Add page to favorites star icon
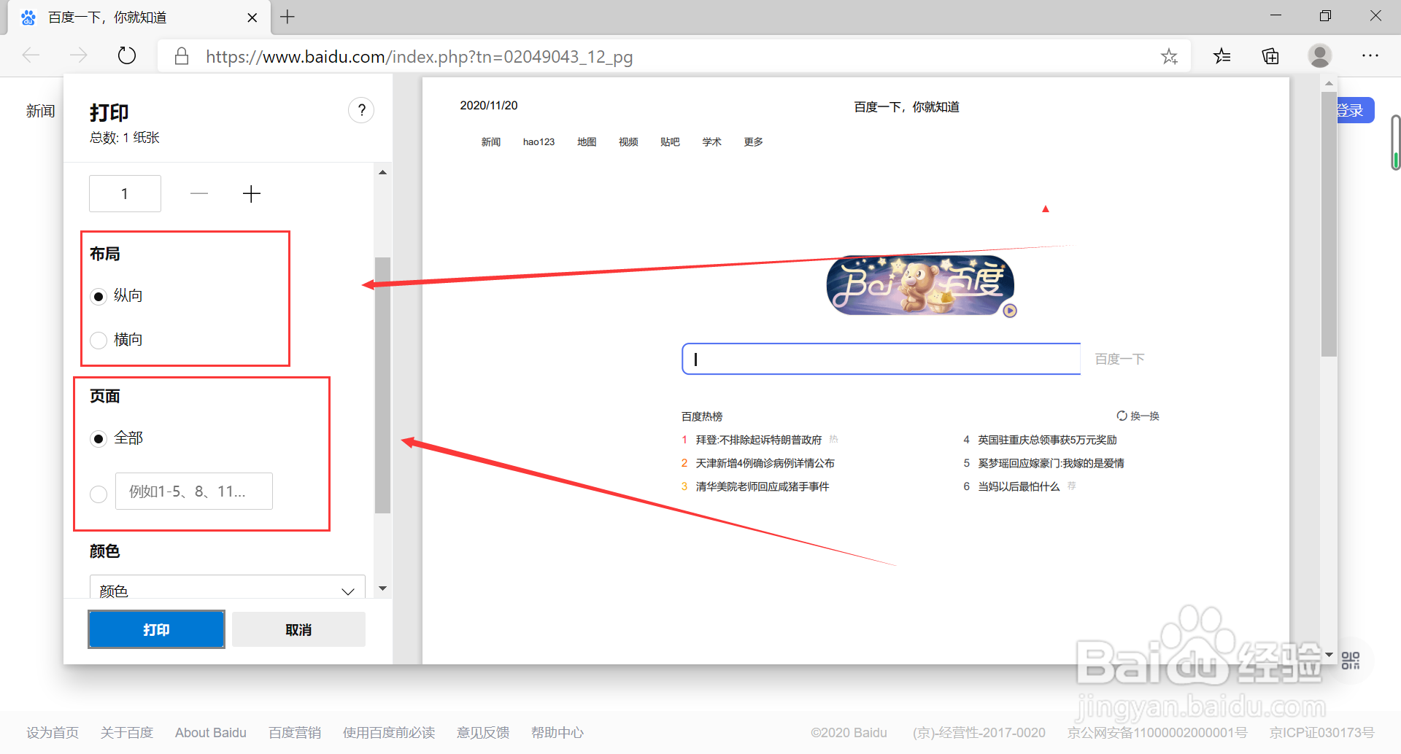This screenshot has height=754, width=1401. tap(1169, 56)
